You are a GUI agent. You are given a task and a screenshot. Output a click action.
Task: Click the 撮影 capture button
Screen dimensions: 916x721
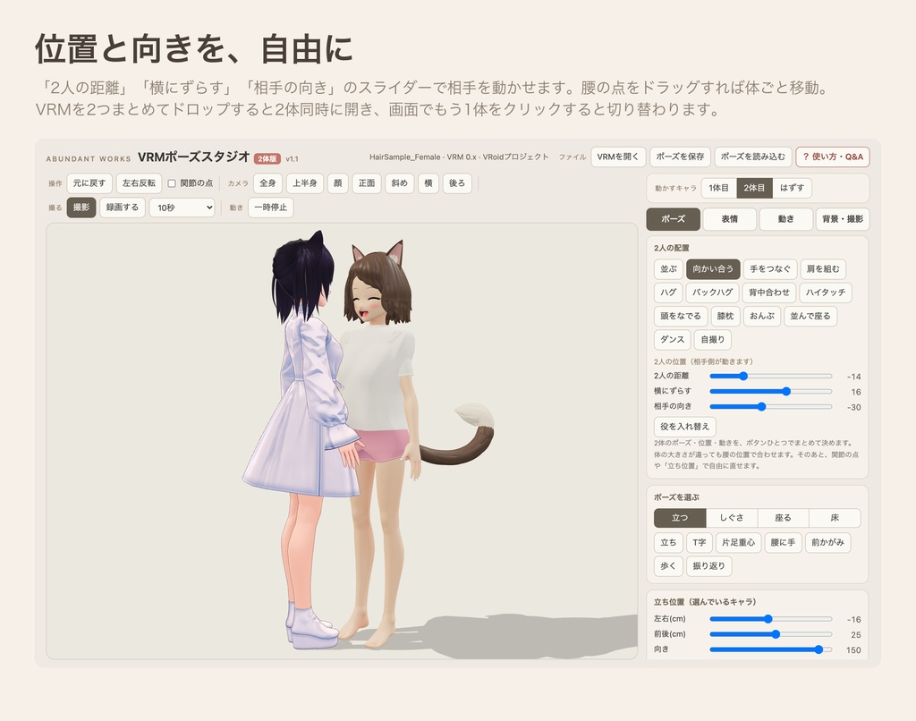tap(81, 208)
